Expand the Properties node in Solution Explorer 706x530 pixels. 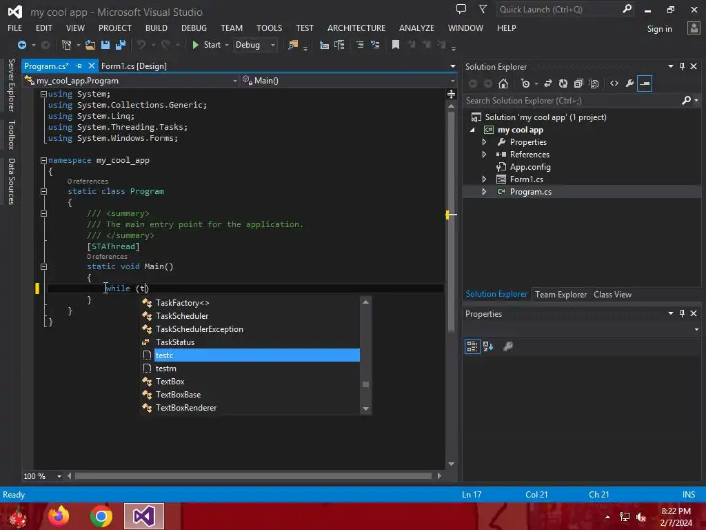point(484,142)
